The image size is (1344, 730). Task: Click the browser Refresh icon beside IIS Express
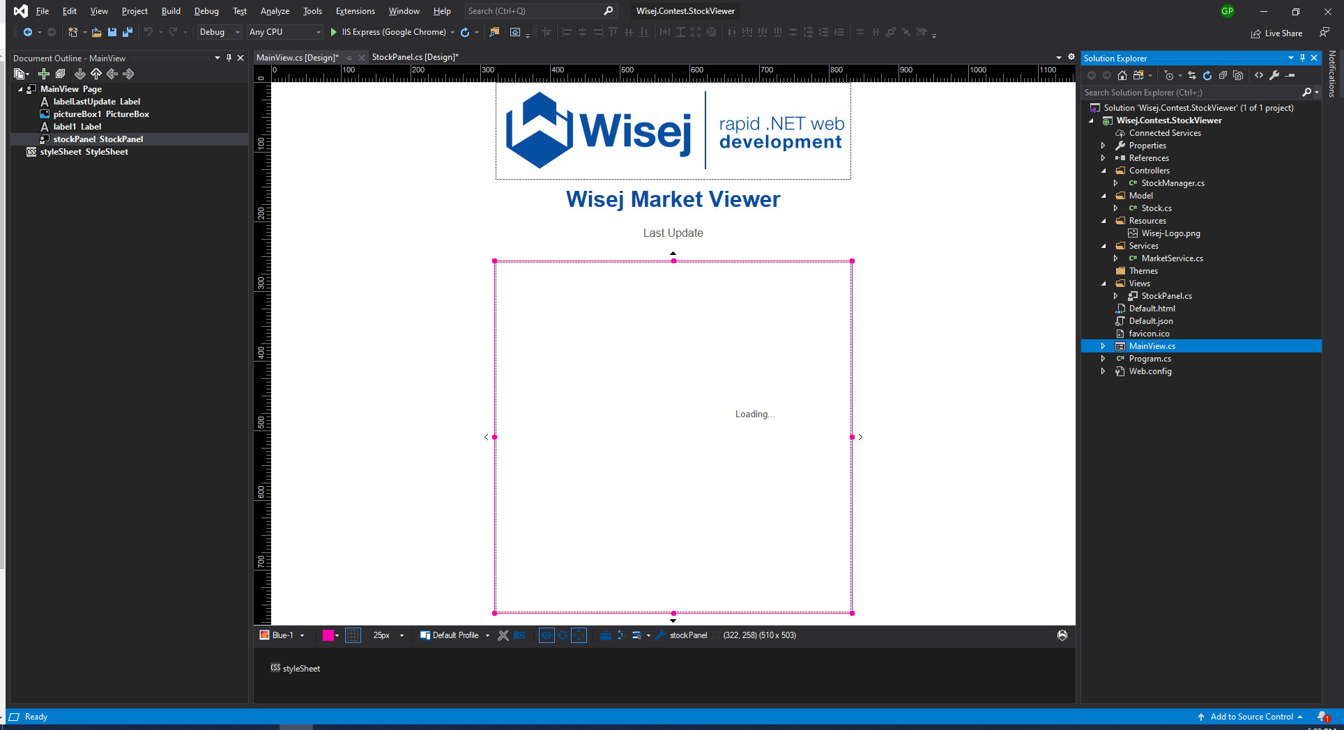(465, 32)
